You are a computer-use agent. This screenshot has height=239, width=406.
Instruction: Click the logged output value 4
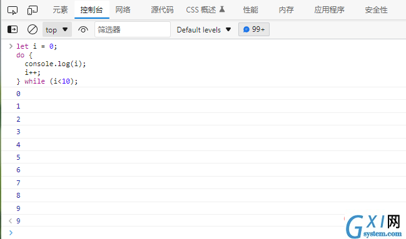point(18,145)
